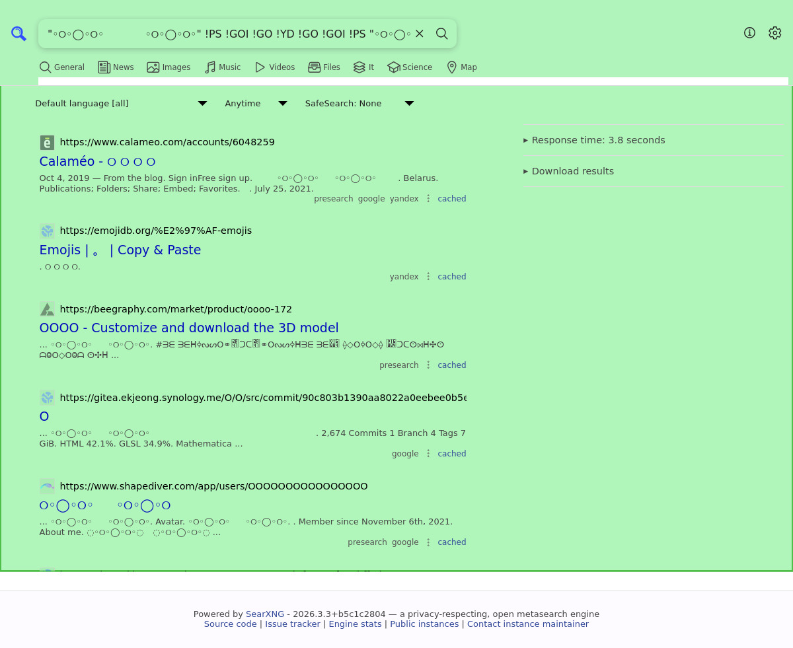
Task: Click the SearXNG magnifier logo
Action: pyautogui.click(x=19, y=34)
